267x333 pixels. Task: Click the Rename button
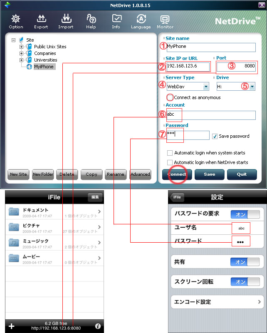(x=116, y=174)
